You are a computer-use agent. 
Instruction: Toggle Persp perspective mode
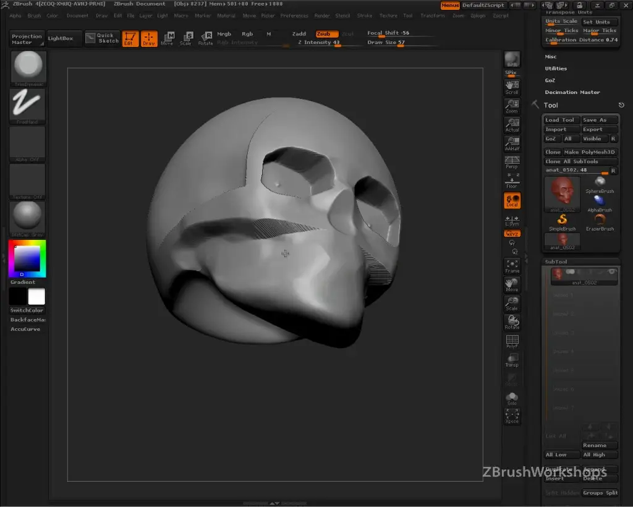[512, 162]
